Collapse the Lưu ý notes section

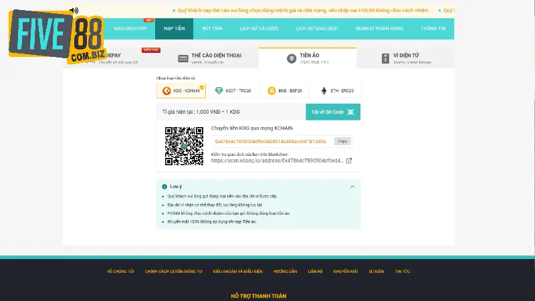(x=352, y=187)
